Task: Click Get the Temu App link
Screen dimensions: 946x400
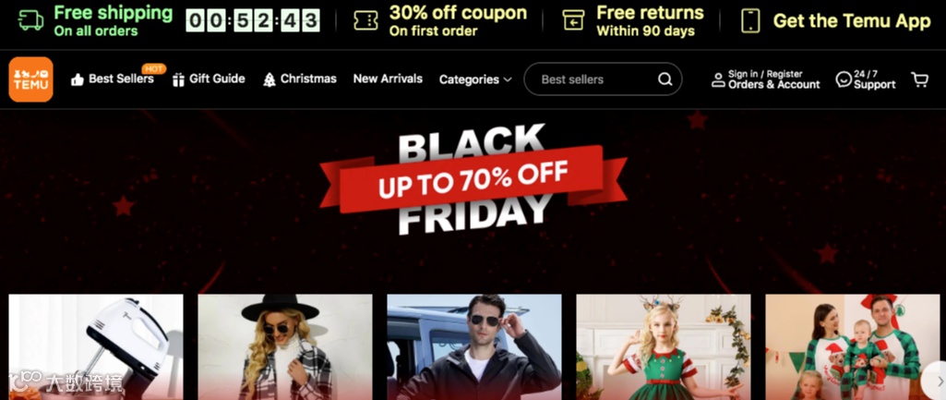Action: tap(852, 21)
